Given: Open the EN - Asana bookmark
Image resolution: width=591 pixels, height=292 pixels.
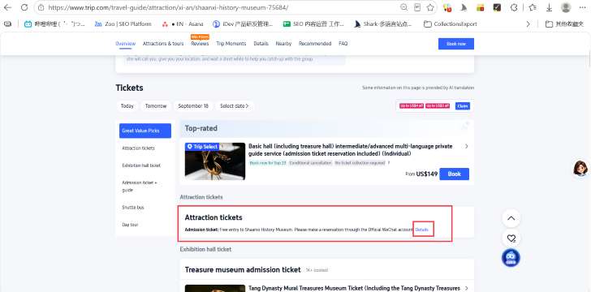Looking at the screenshot, I should [183, 24].
